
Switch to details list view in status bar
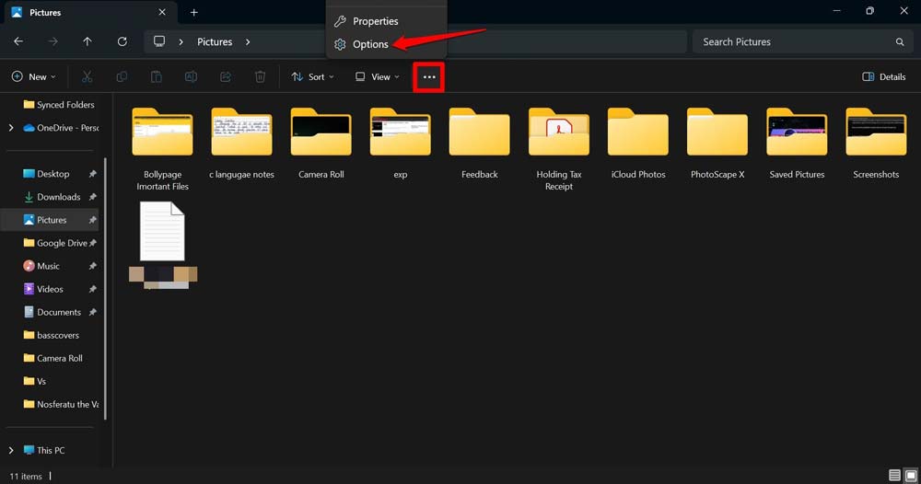click(894, 476)
